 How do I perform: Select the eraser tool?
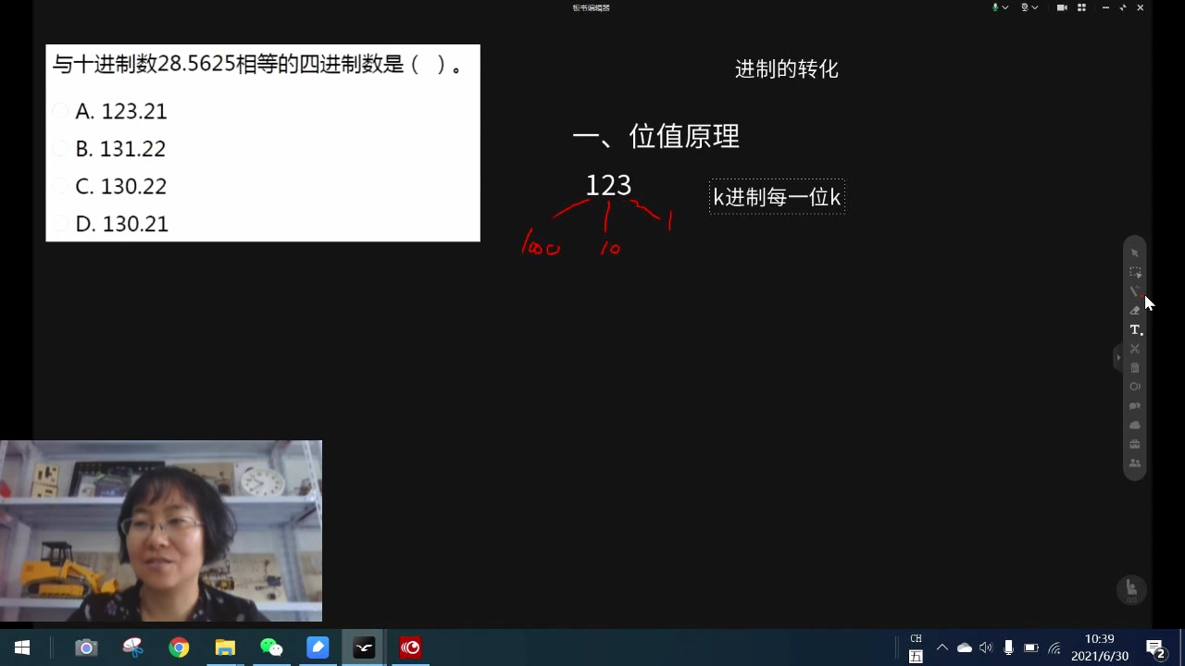[x=1135, y=310]
